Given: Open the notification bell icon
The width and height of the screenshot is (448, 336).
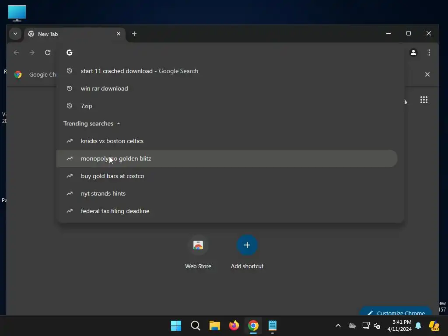Looking at the screenshot, I should coord(418,325).
